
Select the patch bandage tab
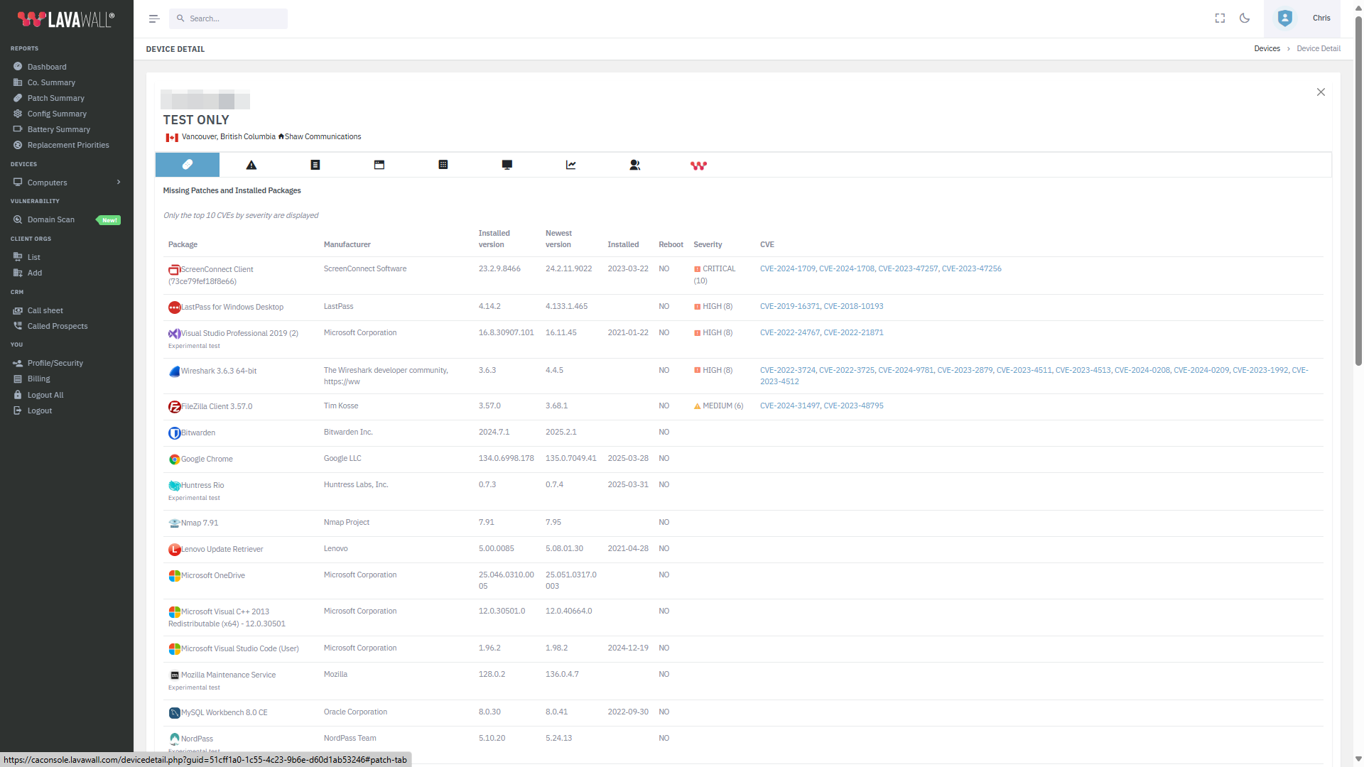188,165
